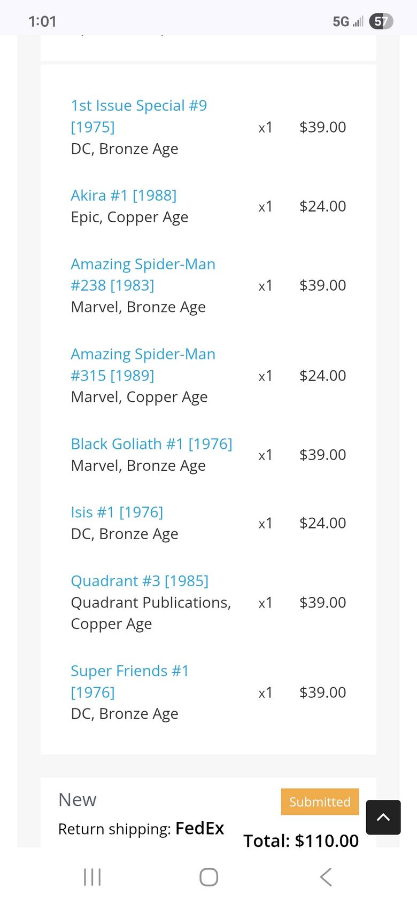The width and height of the screenshot is (417, 903).
Task: Tap the New order heading
Action: (78, 800)
